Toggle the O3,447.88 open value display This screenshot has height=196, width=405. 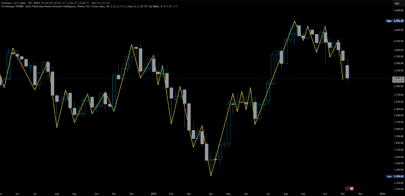[47, 3]
